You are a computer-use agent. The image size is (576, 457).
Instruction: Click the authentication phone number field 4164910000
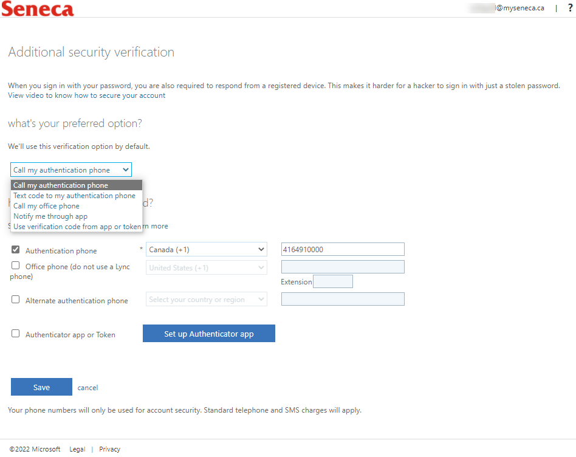343,249
